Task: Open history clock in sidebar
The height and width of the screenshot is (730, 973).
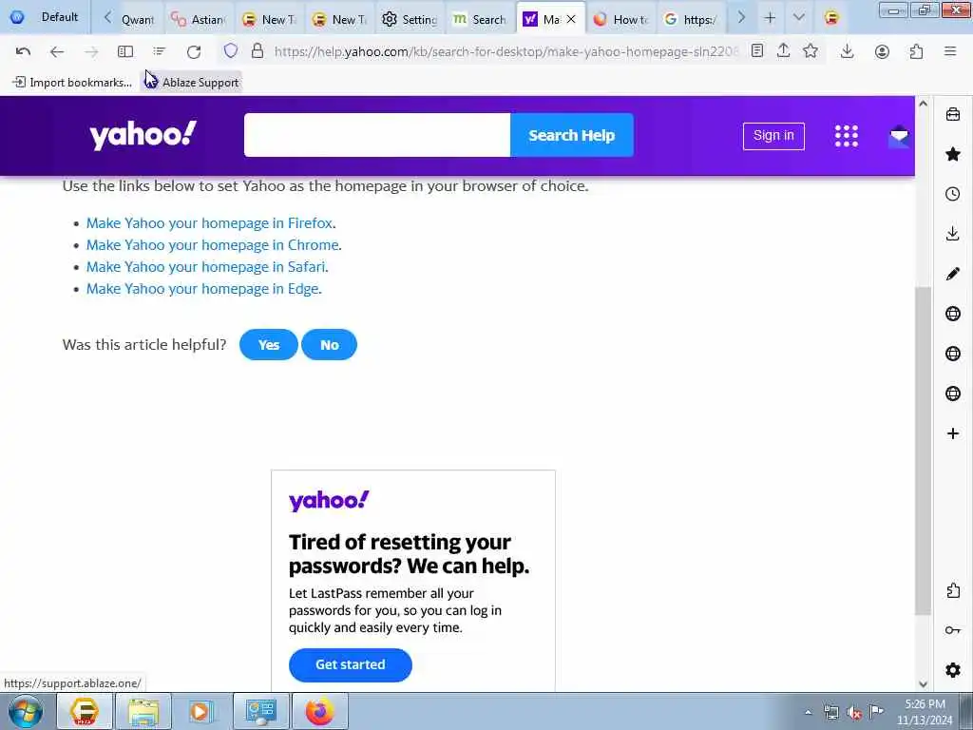Action: (953, 194)
